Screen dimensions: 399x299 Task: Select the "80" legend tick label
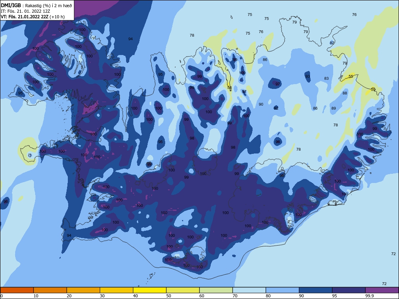pyautogui.click(x=269, y=296)
